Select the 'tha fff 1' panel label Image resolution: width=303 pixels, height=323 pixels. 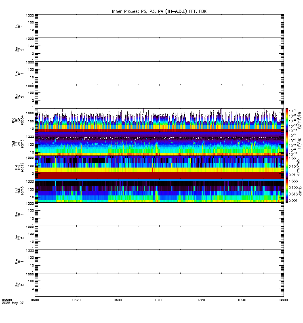click(x=19, y=26)
